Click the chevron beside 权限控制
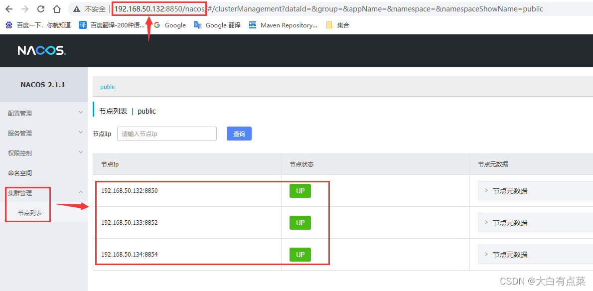The height and width of the screenshot is (291, 593). pos(81,152)
